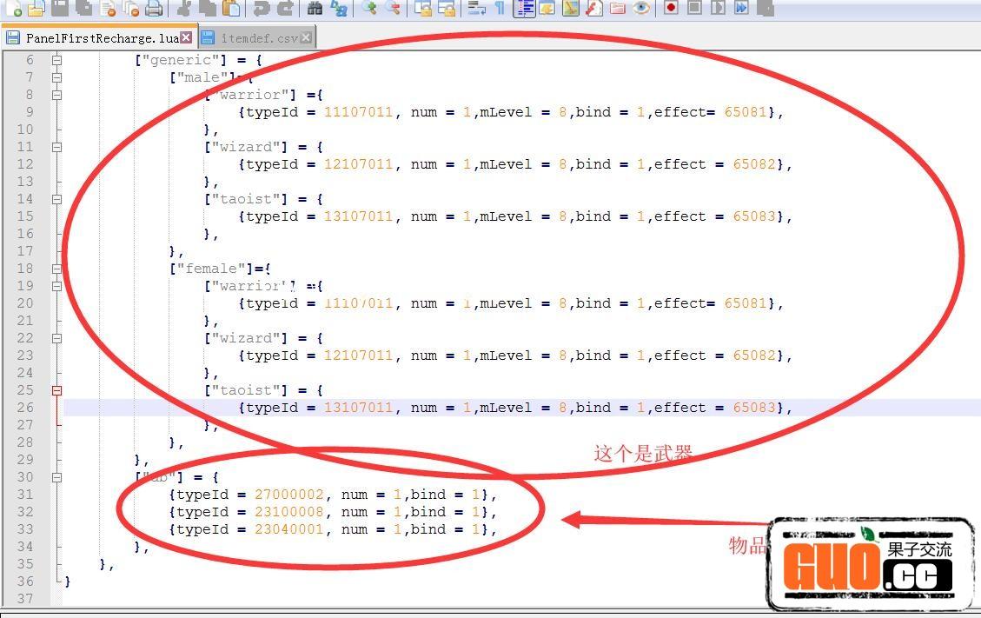
Task: Click the Print icon in toolbar
Action: tap(154, 9)
